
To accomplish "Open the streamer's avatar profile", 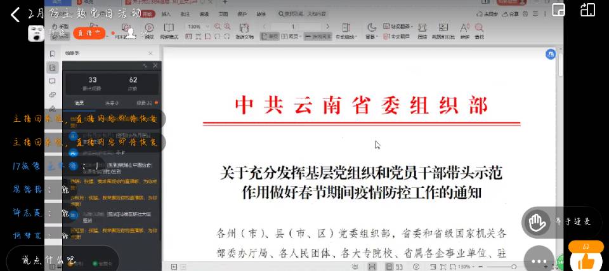I will click(36, 34).
